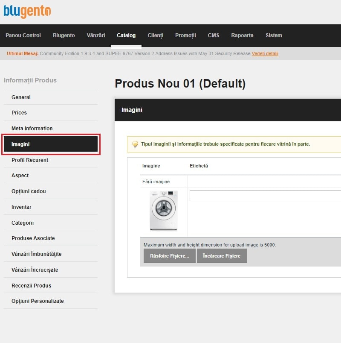Focus the image label input field

pos(265,196)
